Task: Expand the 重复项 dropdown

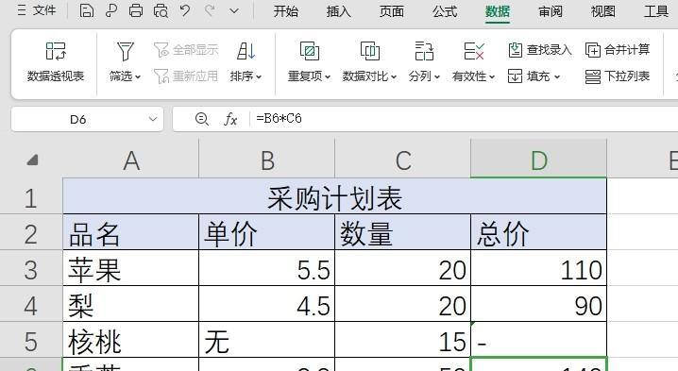Action: pyautogui.click(x=328, y=77)
